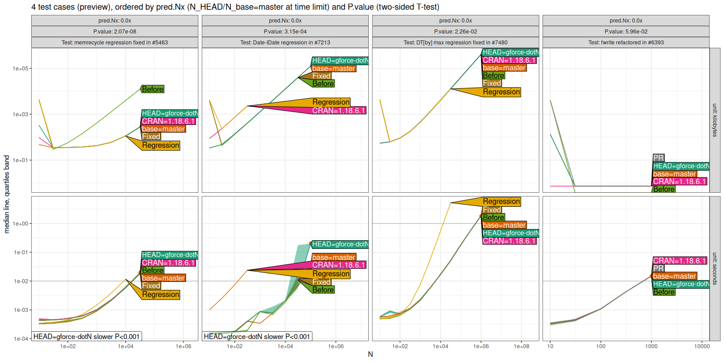Click the x-axis label N
This screenshot has height=362, width=724.
[370, 354]
